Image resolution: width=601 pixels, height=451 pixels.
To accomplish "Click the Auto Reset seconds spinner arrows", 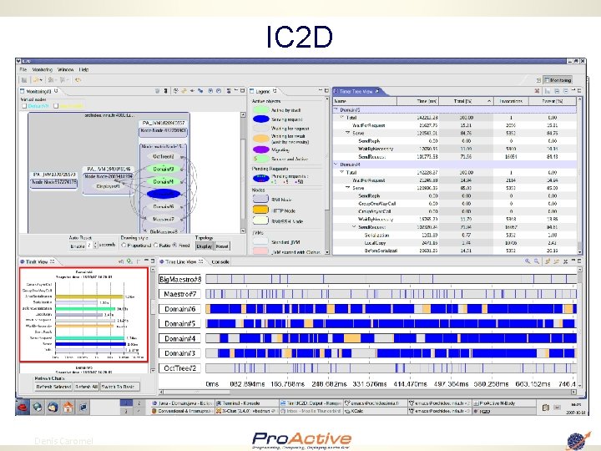I will click(95, 246).
